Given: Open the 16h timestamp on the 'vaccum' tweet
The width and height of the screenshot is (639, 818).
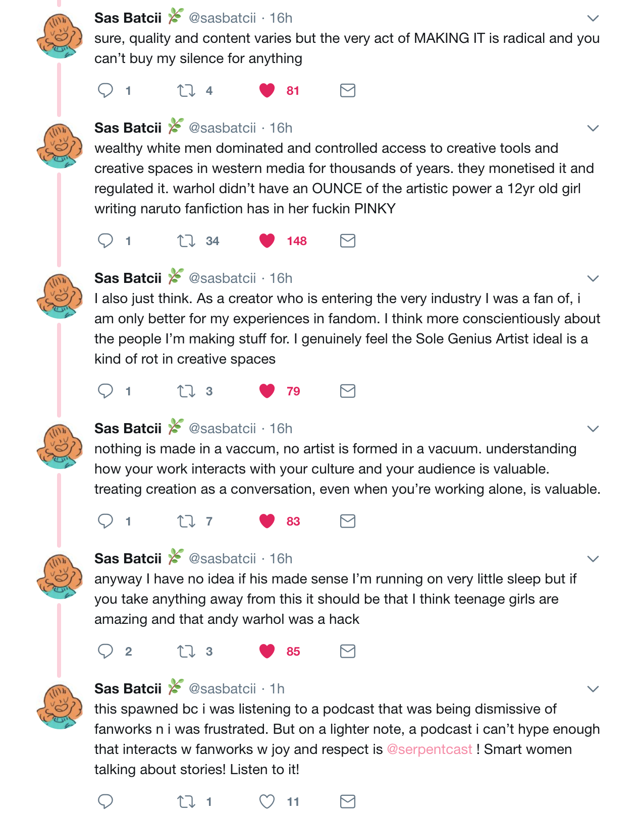Looking at the screenshot, I should [x=281, y=429].
